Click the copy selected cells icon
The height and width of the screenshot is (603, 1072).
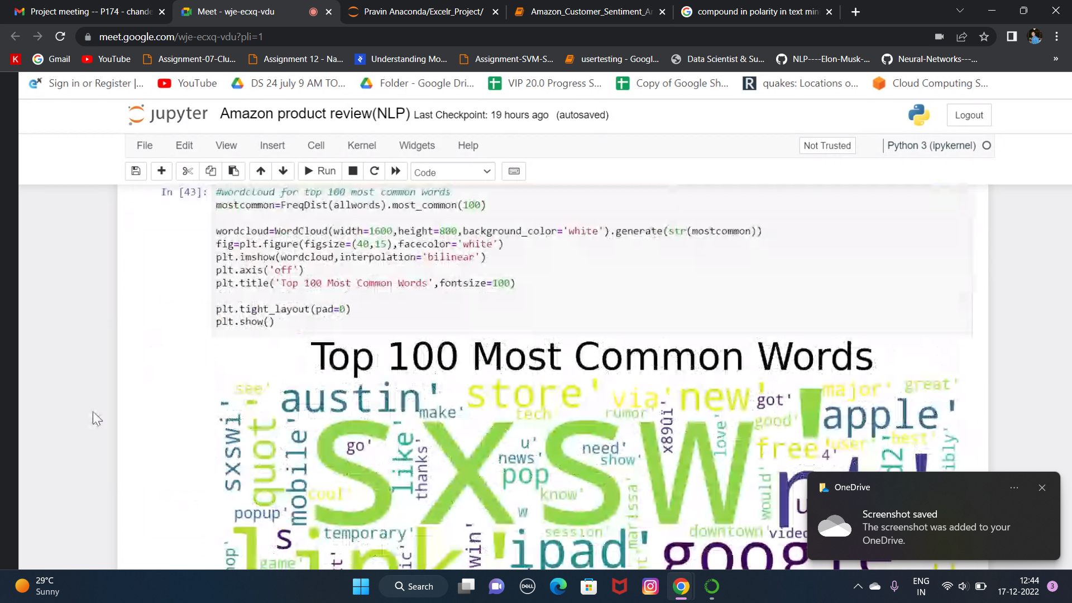click(x=210, y=171)
